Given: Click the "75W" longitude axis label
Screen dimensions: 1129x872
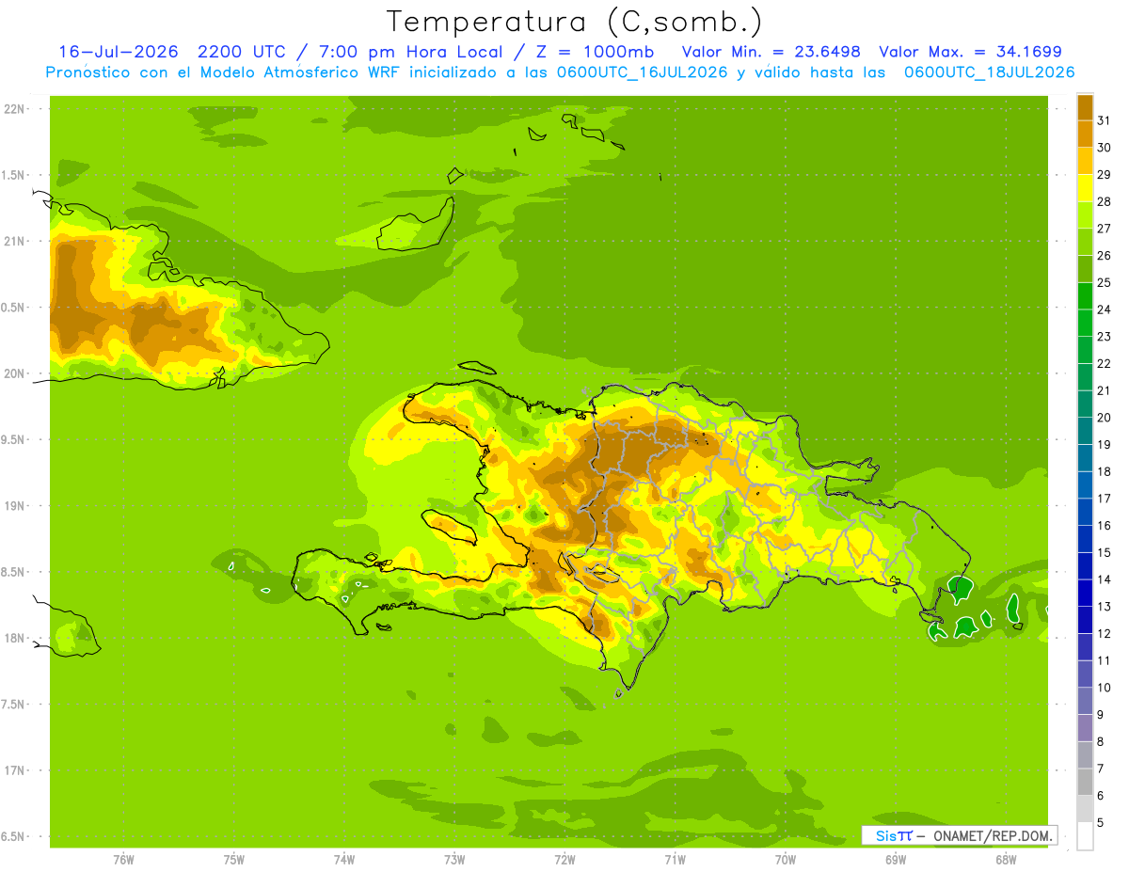Looking at the screenshot, I should [233, 860].
